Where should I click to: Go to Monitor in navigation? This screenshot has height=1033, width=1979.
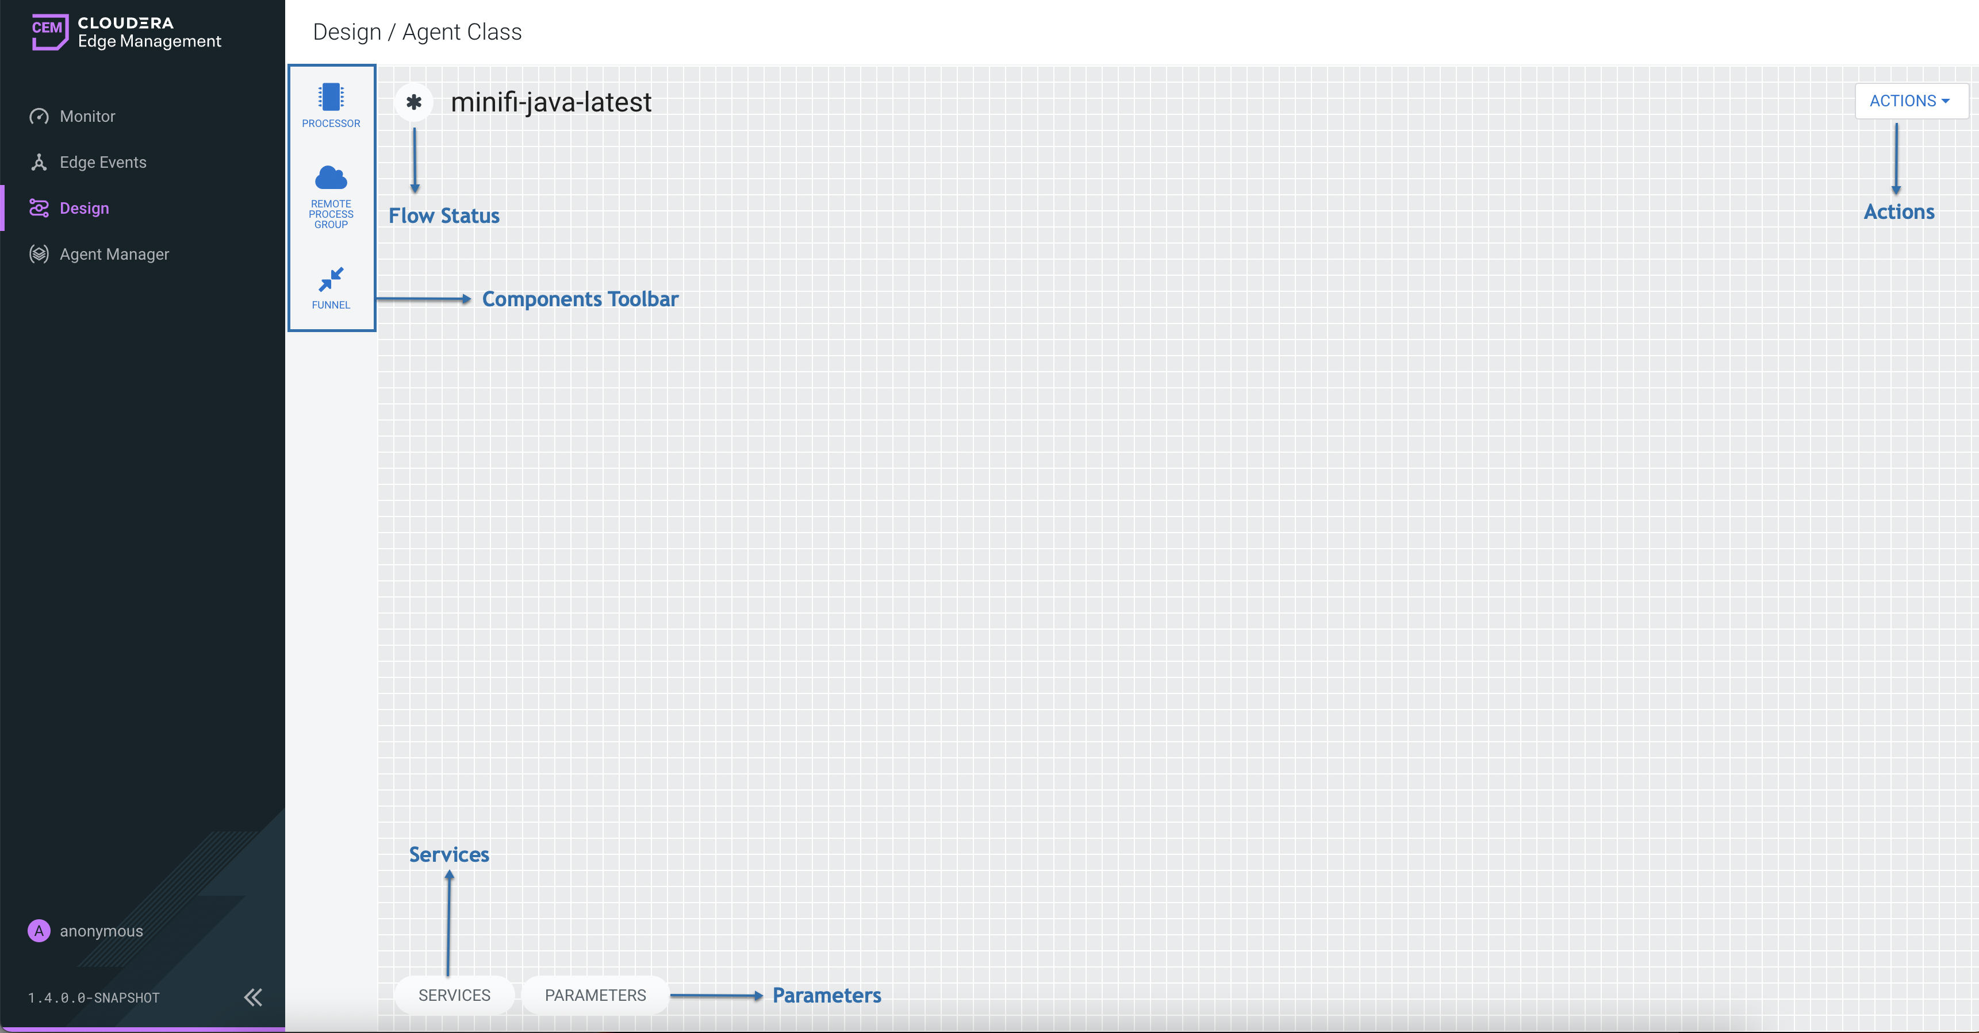click(87, 117)
